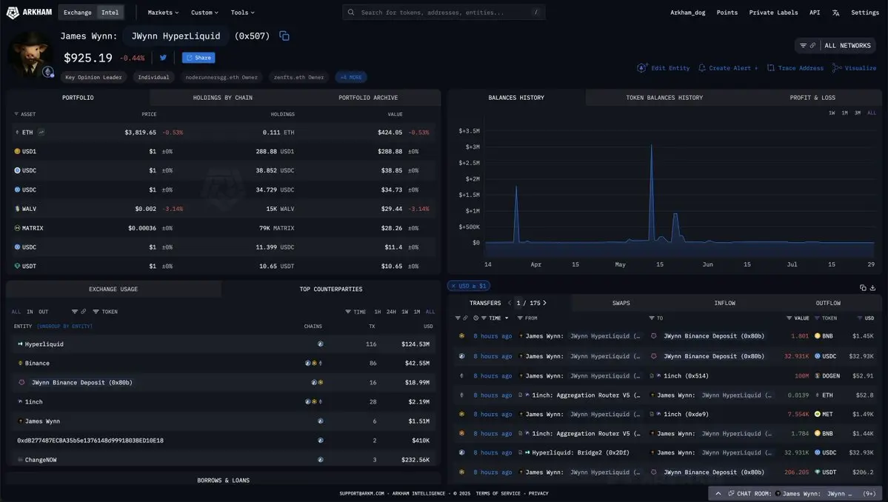The width and height of the screenshot is (888, 502).
Task: Go to next transfers page
Action: [x=545, y=303]
